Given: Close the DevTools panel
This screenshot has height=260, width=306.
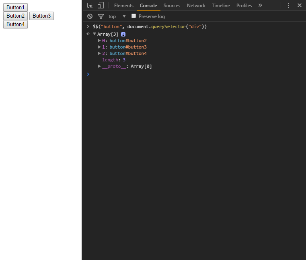Looking at the screenshot, I should (300, 5).
